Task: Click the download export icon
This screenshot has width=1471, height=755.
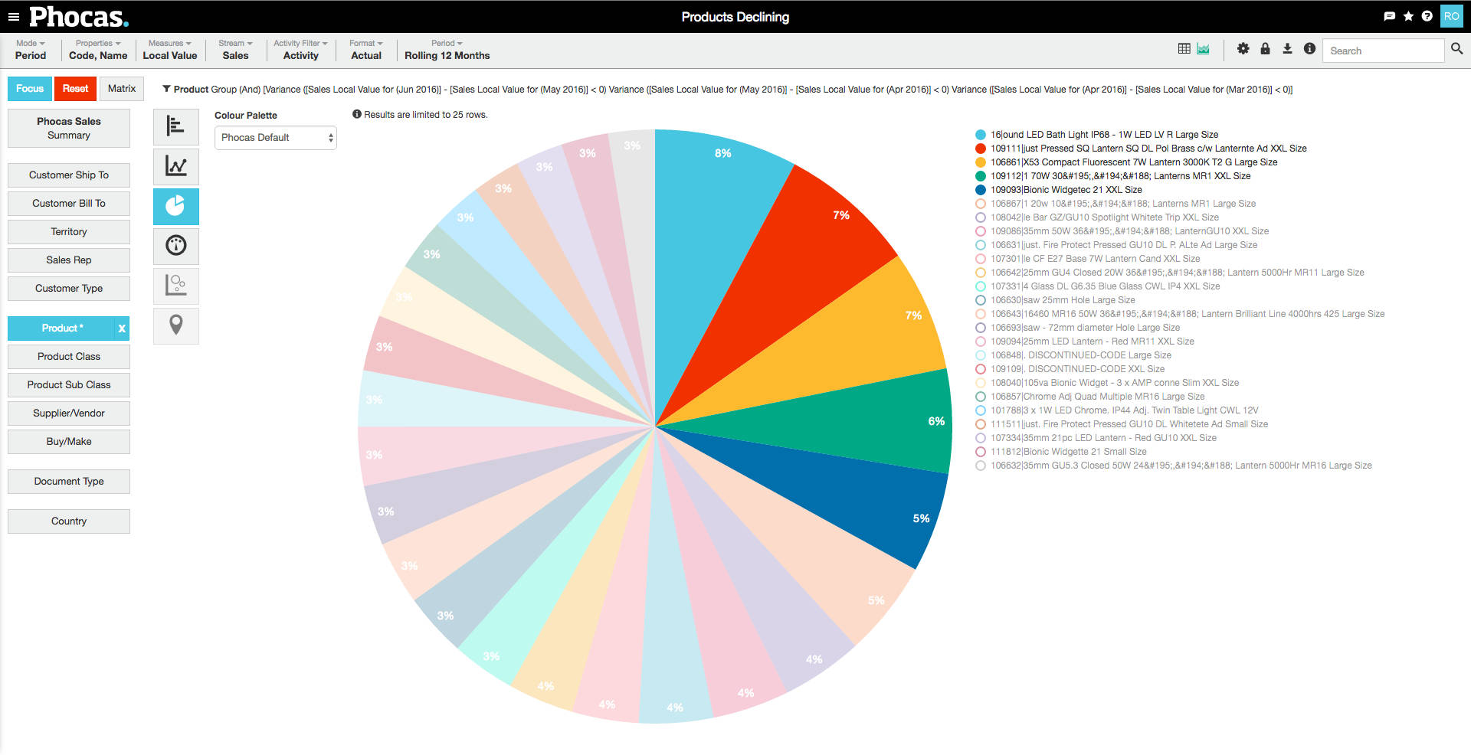Action: pyautogui.click(x=1287, y=49)
